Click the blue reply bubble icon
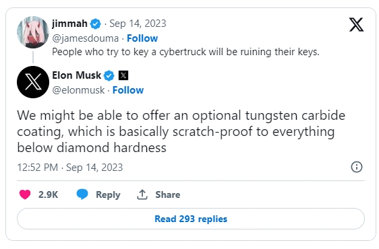This screenshot has height=249, width=379. 82,194
